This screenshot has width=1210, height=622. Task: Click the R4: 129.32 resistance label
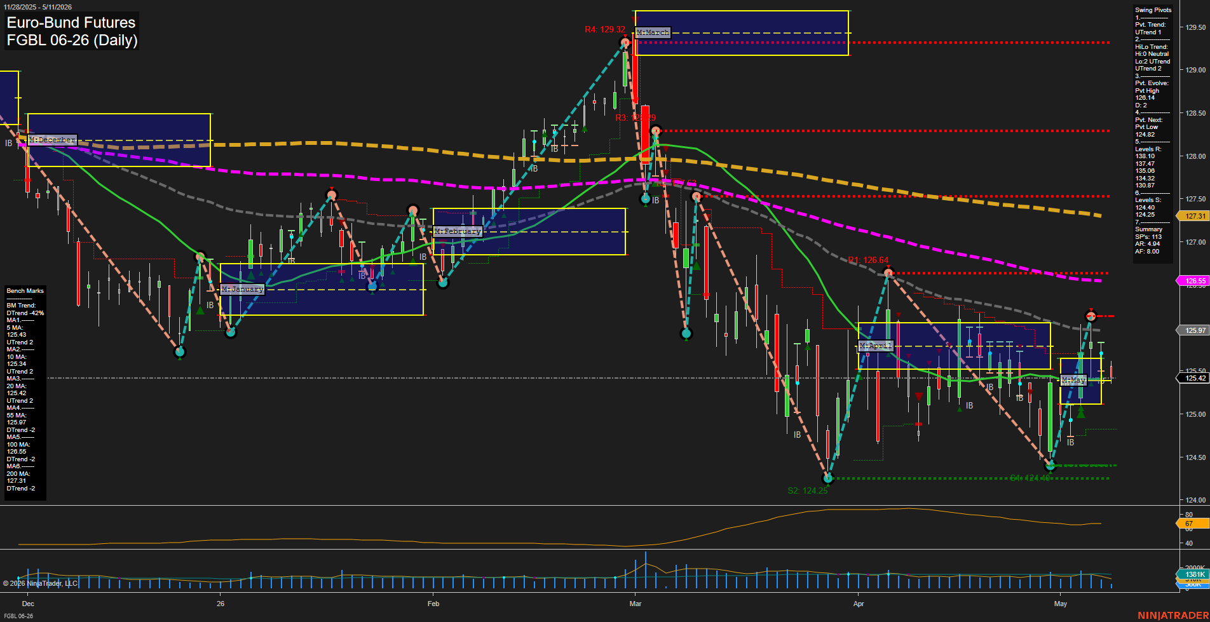tap(605, 30)
